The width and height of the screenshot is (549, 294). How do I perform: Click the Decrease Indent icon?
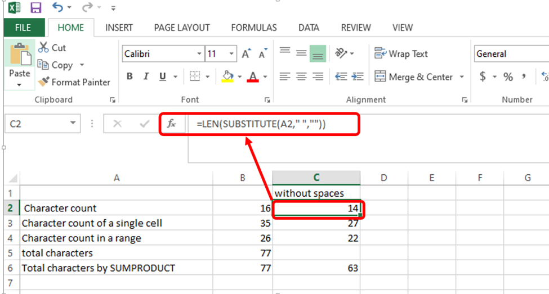click(341, 76)
